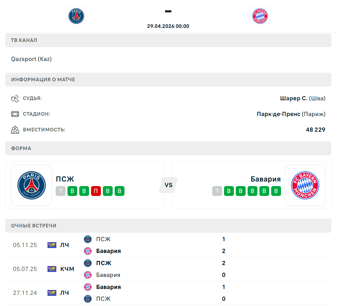The image size is (337, 307).
Task: Click PSG's red loss form badge
Action: [x=96, y=191]
